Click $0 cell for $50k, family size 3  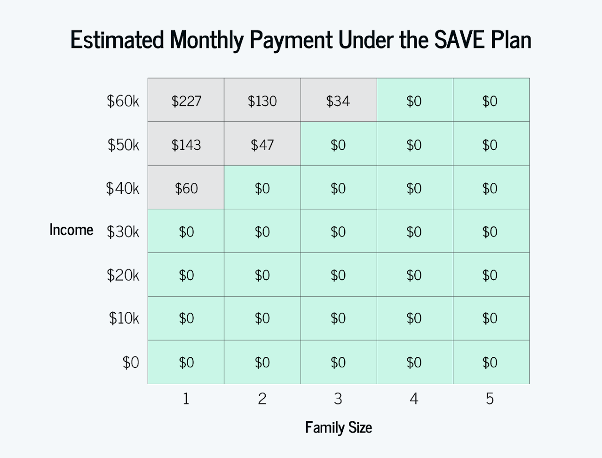[338, 144]
